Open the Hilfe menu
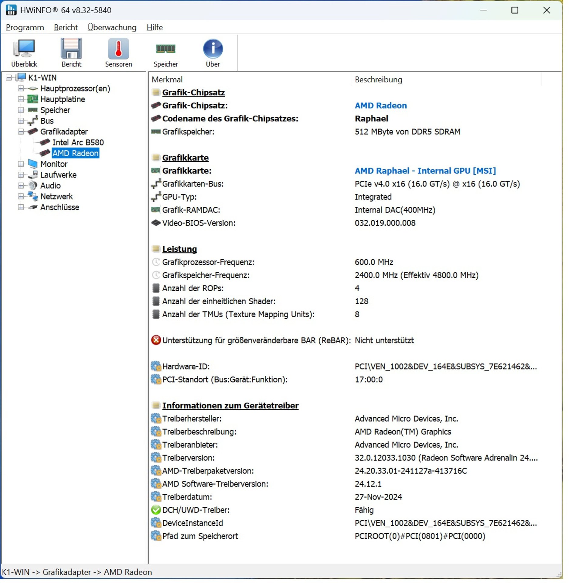The width and height of the screenshot is (569, 583). tap(155, 28)
